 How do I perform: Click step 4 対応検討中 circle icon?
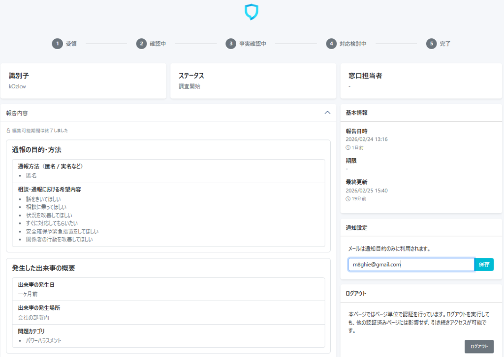pyautogui.click(x=331, y=44)
